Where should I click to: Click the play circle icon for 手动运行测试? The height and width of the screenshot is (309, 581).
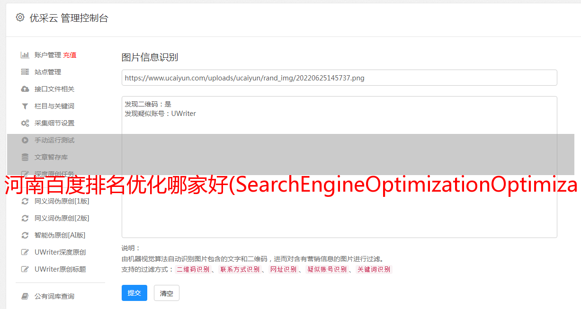tap(25, 140)
